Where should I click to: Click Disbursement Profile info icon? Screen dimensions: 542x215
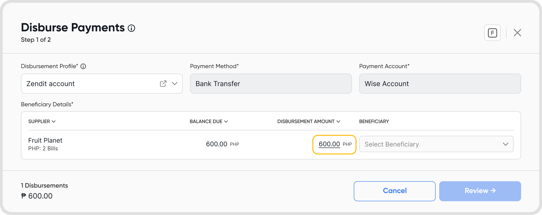click(x=83, y=66)
